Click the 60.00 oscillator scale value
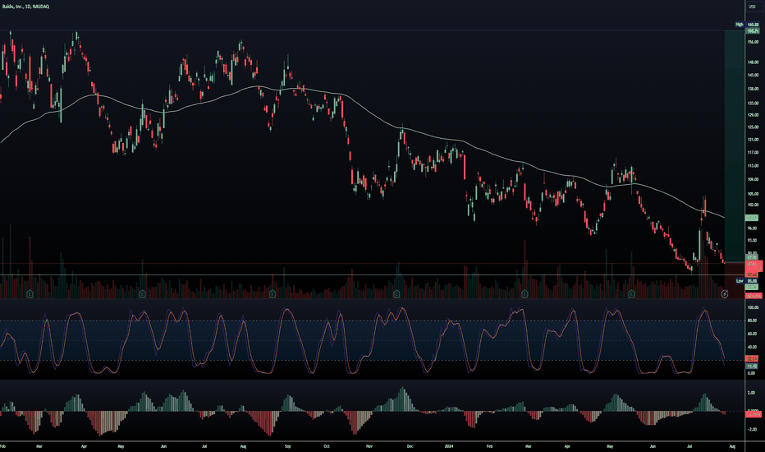This screenshot has height=452, width=765. (753, 334)
